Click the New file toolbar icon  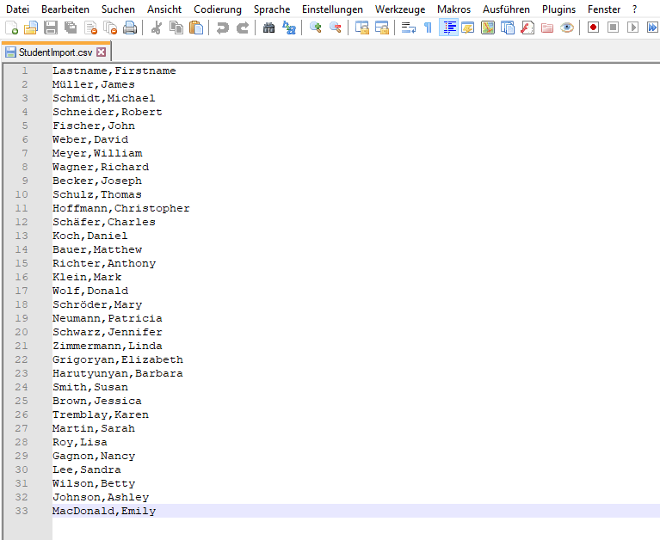[x=11, y=28]
